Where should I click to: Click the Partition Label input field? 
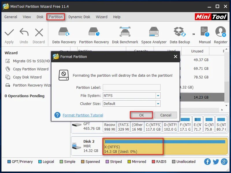(132, 87)
